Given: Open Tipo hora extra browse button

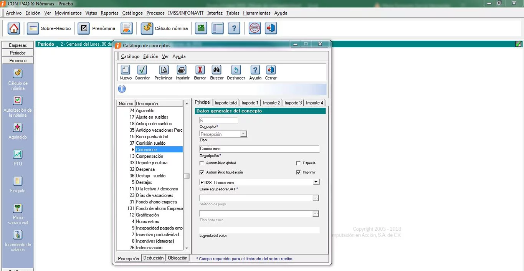Looking at the screenshot, I should pos(316,214).
